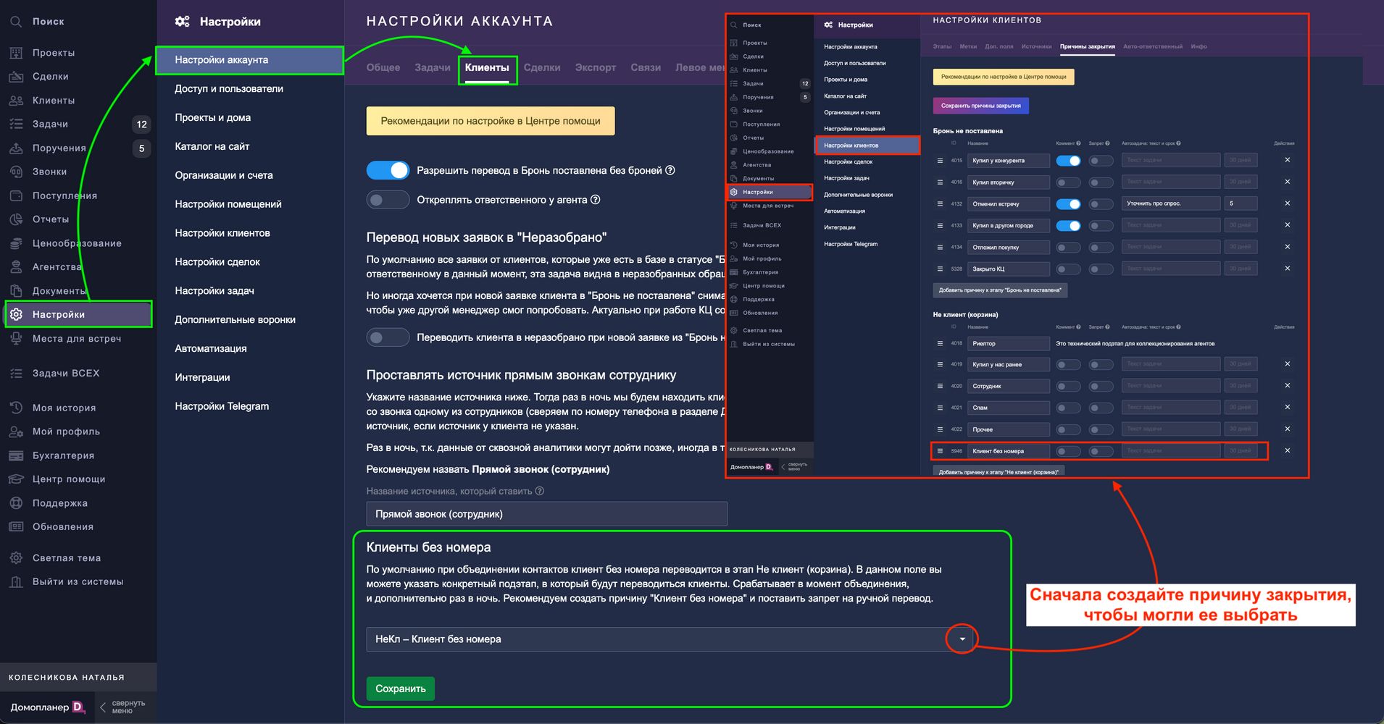
Task: Open the Экспорт tab
Action: 596,67
